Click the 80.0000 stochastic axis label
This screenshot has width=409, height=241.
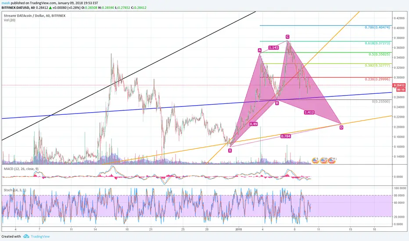(x=399, y=195)
